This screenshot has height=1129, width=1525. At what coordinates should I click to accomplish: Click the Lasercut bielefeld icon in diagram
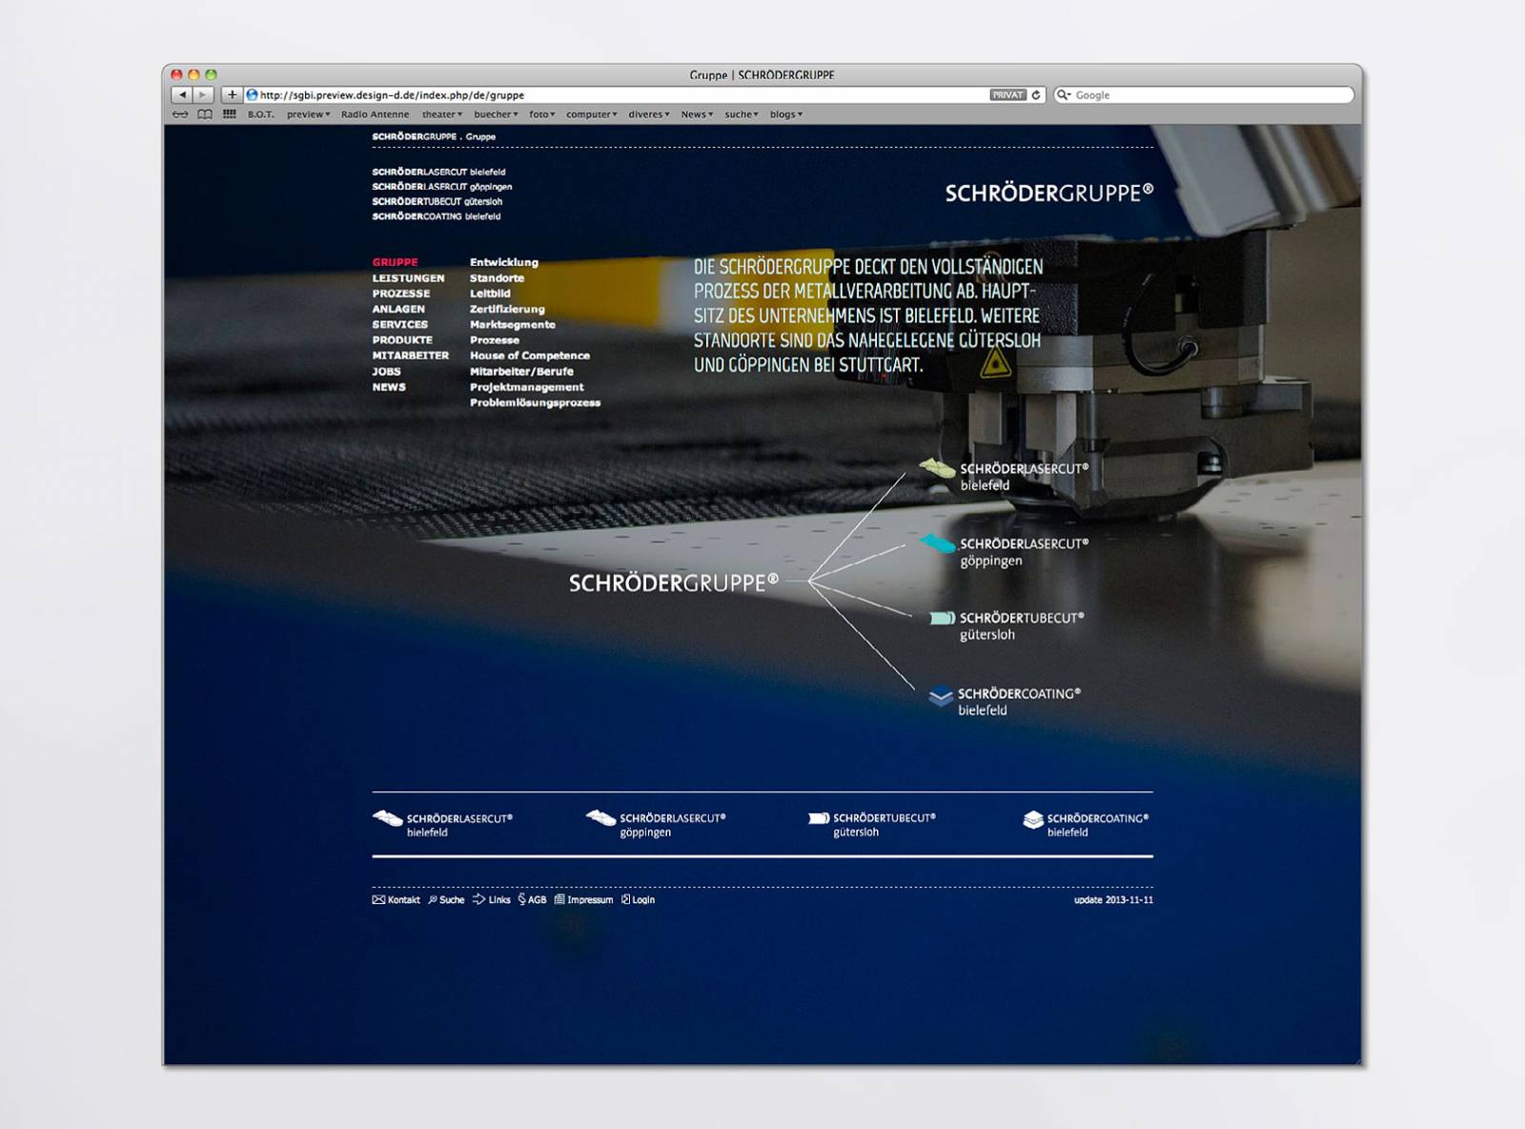(x=937, y=468)
